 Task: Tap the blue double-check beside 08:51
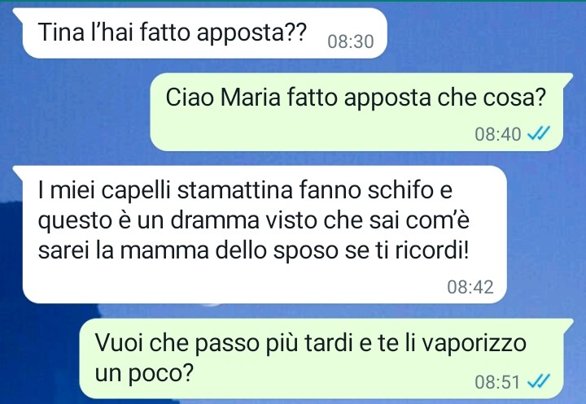click(x=539, y=381)
